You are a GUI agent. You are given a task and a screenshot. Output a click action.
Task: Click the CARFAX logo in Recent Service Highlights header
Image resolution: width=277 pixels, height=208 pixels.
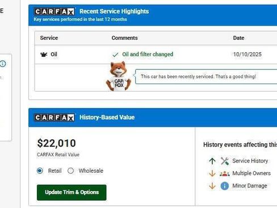click(54, 12)
